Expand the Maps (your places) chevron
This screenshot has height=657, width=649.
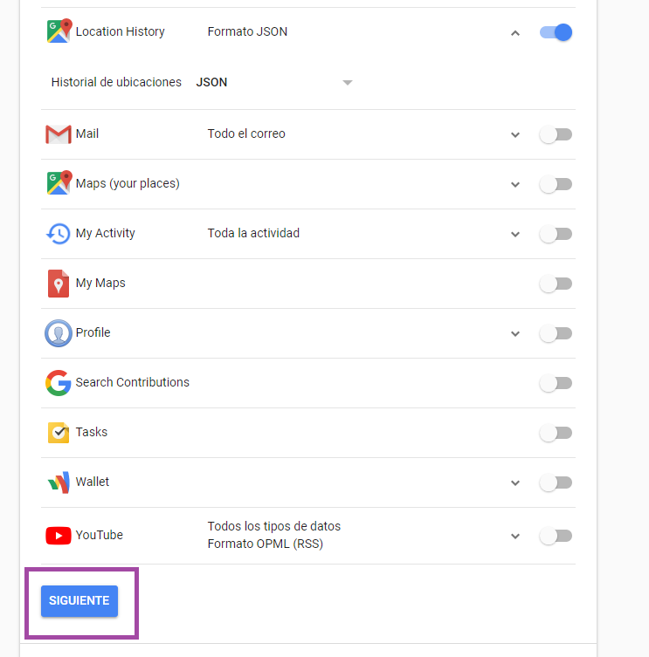coord(515,185)
